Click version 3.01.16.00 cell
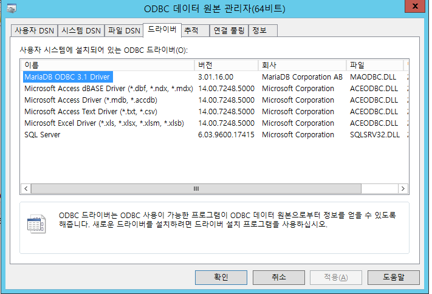The image size is (432, 294). [216, 77]
